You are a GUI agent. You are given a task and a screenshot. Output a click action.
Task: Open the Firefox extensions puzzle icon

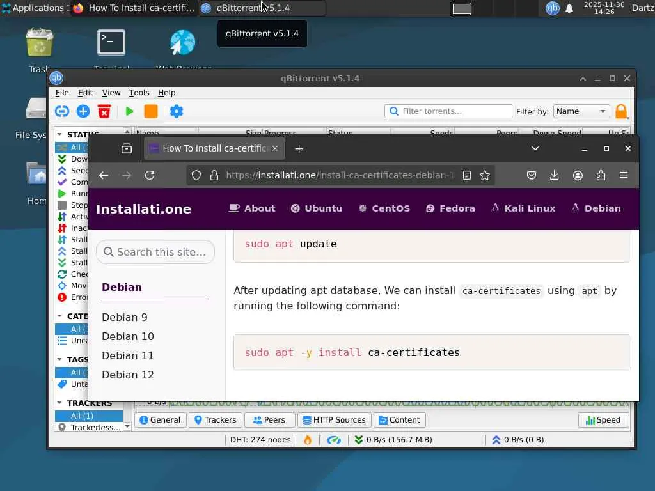coord(601,175)
